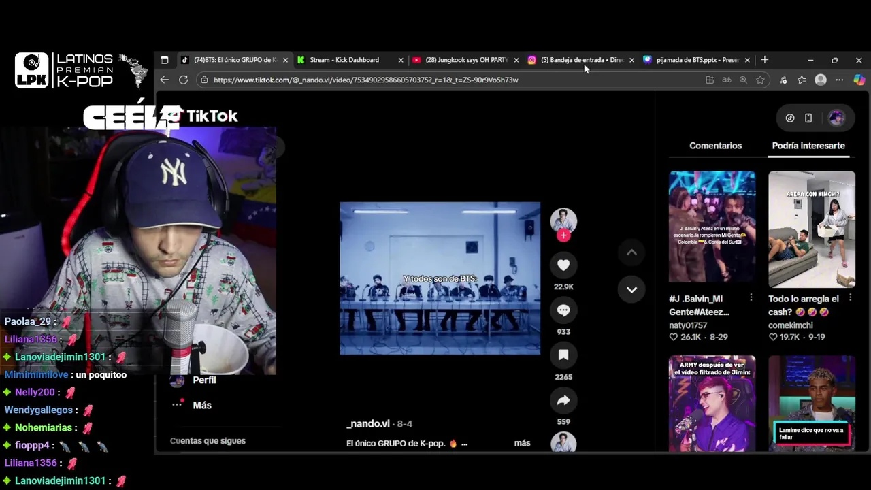The image size is (871, 490).
Task: Open Edge settings and more menu
Action: click(839, 80)
